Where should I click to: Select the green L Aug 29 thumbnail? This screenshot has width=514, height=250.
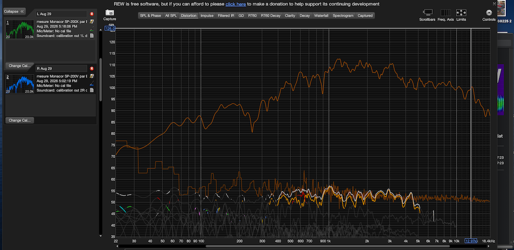(x=20, y=29)
